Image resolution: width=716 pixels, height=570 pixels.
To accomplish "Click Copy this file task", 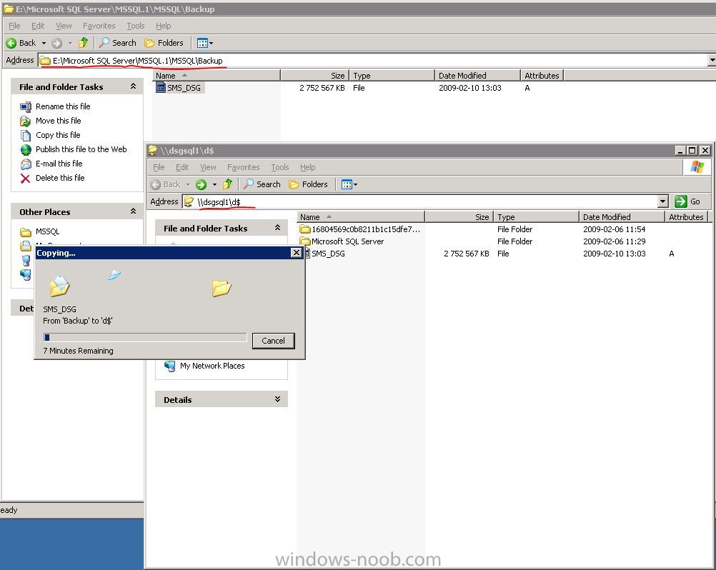I will pos(50,135).
